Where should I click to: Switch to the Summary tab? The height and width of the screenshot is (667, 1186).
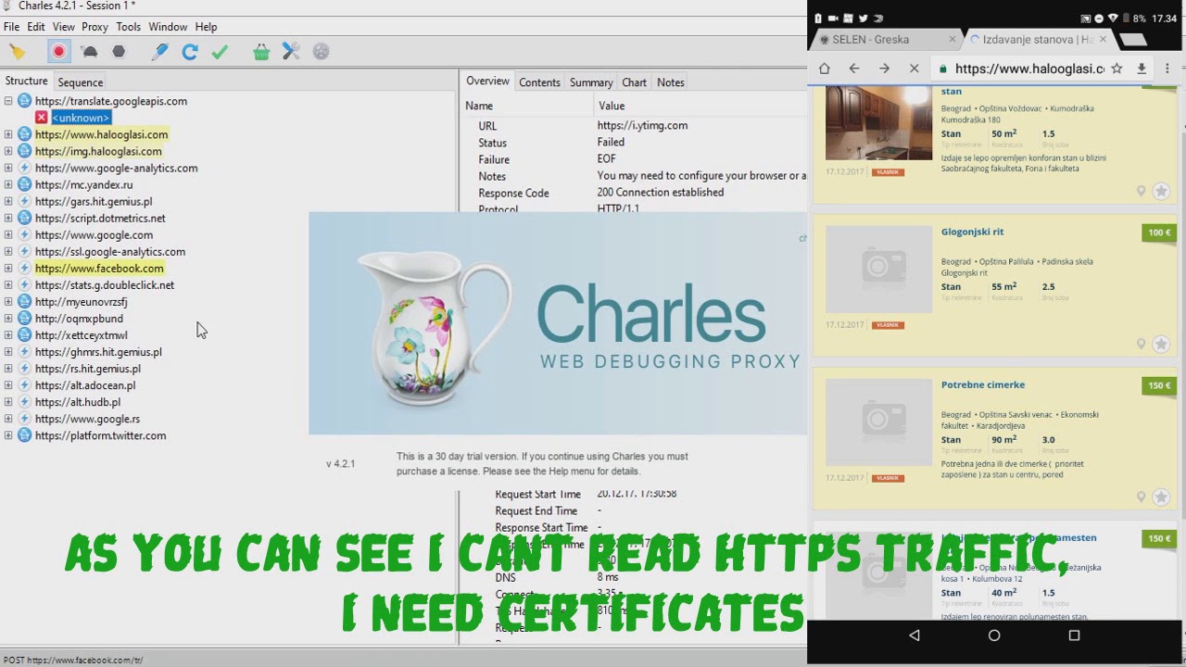click(591, 82)
